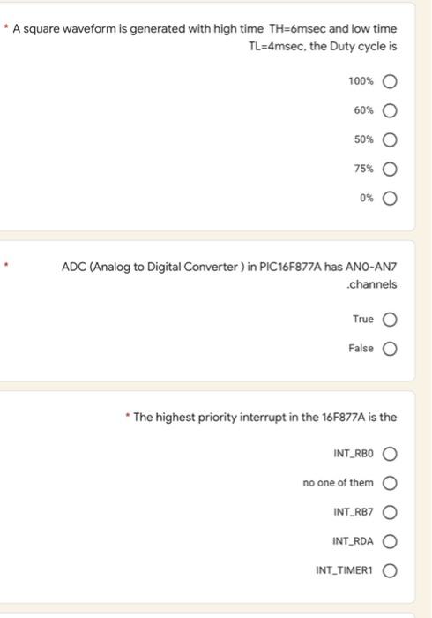
Task: Click the 'INT_TIMER1' label text
Action: [344, 570]
